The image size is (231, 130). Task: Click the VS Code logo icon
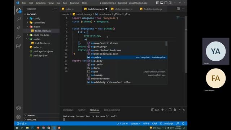18,3
